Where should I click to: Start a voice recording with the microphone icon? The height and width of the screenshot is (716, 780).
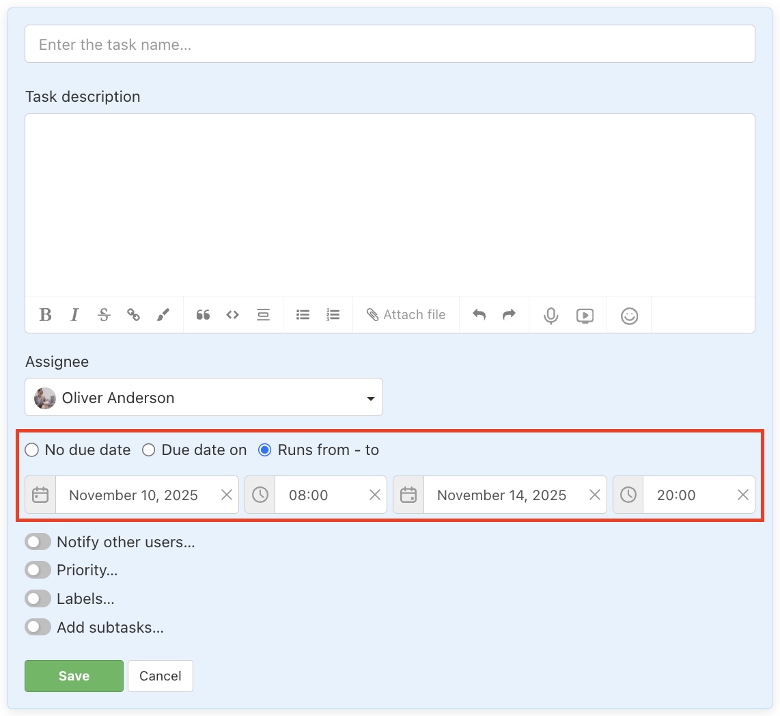tap(551, 315)
